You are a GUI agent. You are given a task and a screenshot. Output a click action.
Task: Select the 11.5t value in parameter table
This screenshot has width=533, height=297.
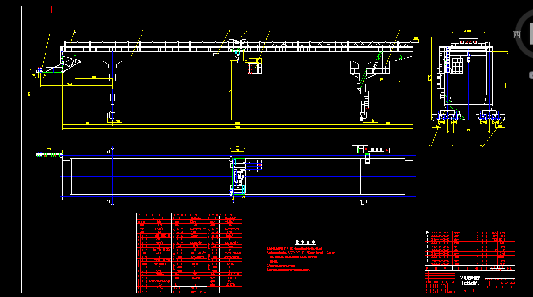coord(159,225)
